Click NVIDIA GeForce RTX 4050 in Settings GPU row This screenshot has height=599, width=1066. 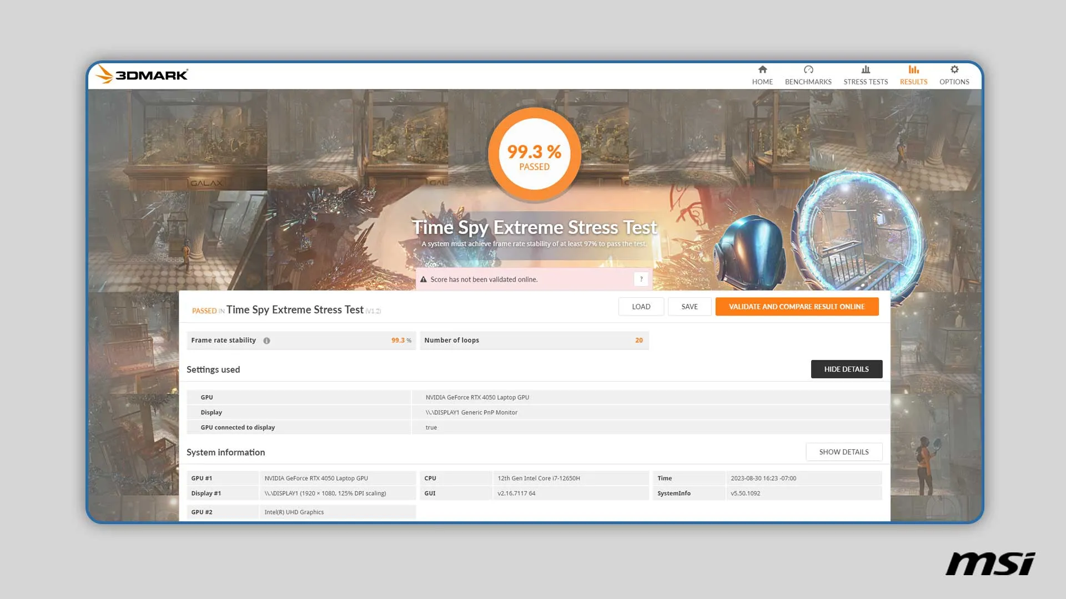coord(477,398)
